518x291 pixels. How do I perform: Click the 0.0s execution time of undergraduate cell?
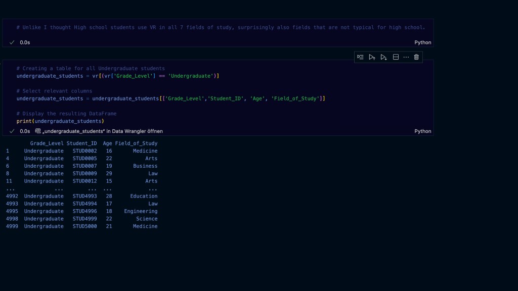[25, 131]
